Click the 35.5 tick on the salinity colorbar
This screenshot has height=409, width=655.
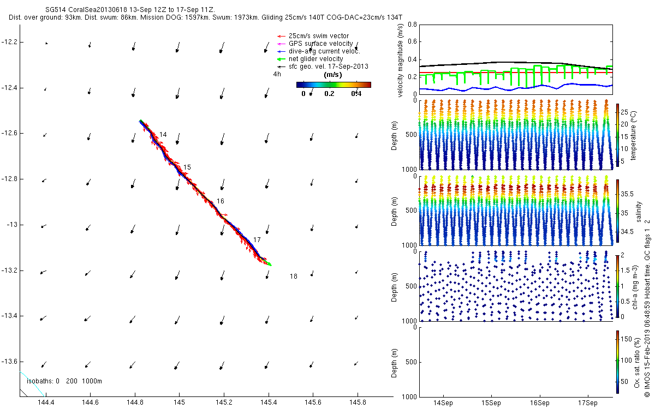coord(627,194)
